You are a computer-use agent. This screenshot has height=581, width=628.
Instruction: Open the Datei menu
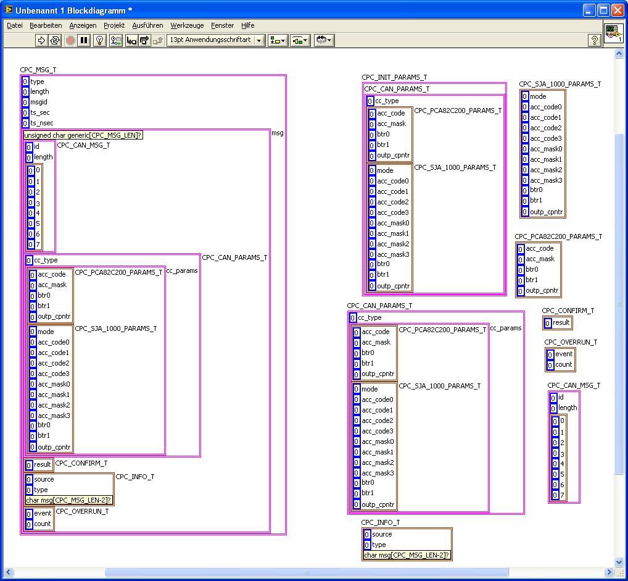tap(14, 25)
